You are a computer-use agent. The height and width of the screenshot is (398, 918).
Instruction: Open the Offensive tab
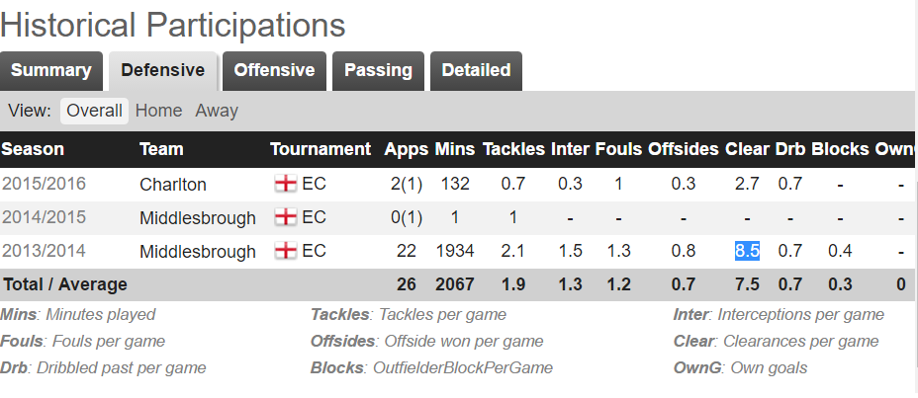[274, 71]
